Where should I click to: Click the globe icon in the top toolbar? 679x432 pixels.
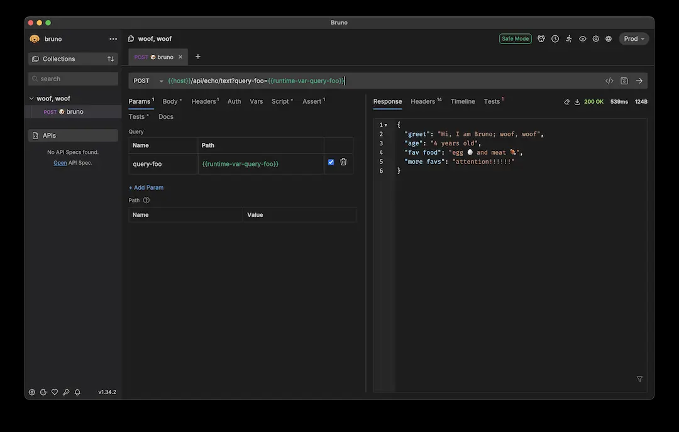609,39
